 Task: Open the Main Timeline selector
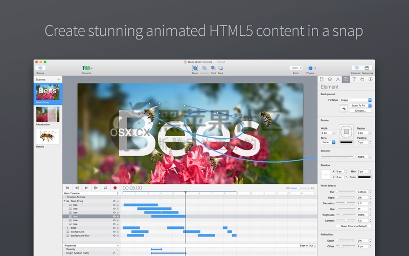tap(91, 194)
